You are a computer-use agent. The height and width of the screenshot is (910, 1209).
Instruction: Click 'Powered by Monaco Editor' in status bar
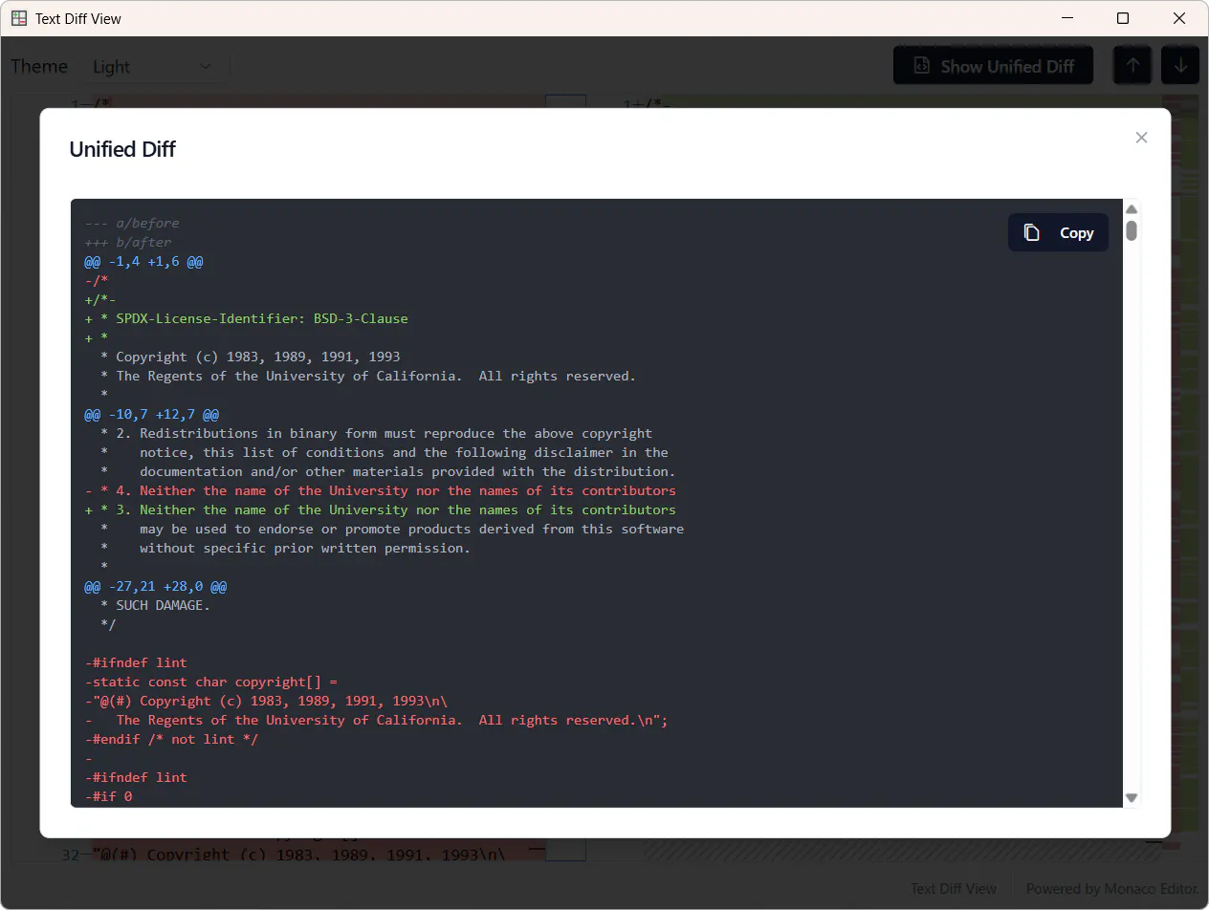pyautogui.click(x=1111, y=889)
